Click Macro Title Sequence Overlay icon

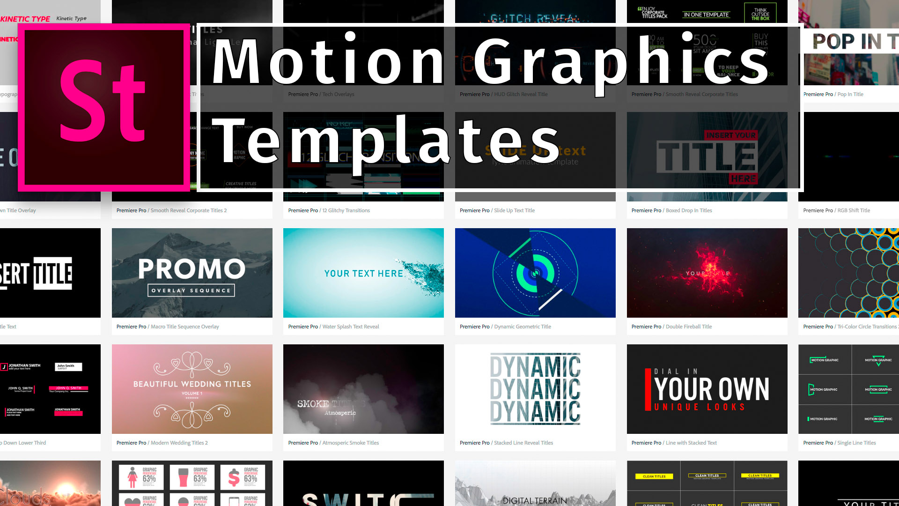192,273
